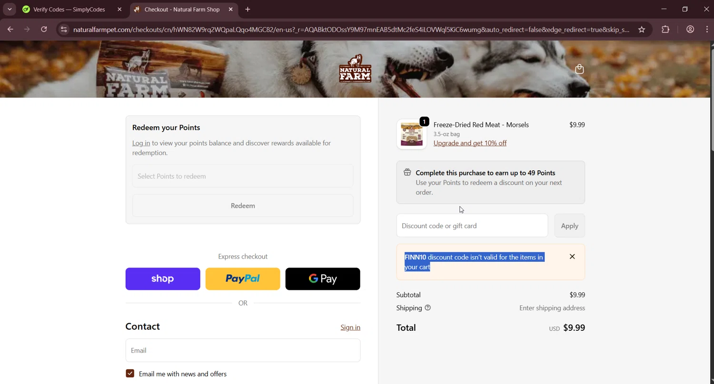Reload the checkout page
Viewport: 714px width, 384px height.
tap(44, 29)
